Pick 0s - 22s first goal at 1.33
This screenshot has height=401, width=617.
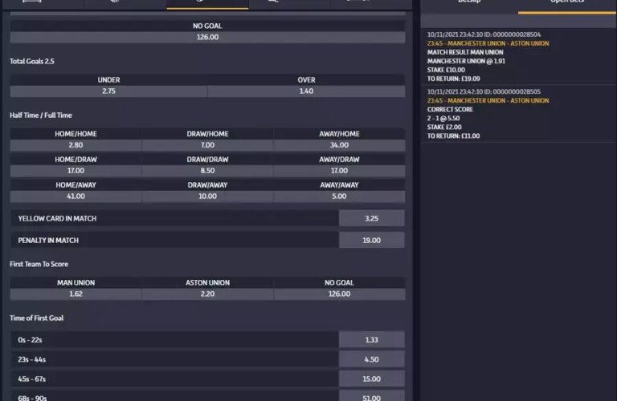(x=371, y=340)
